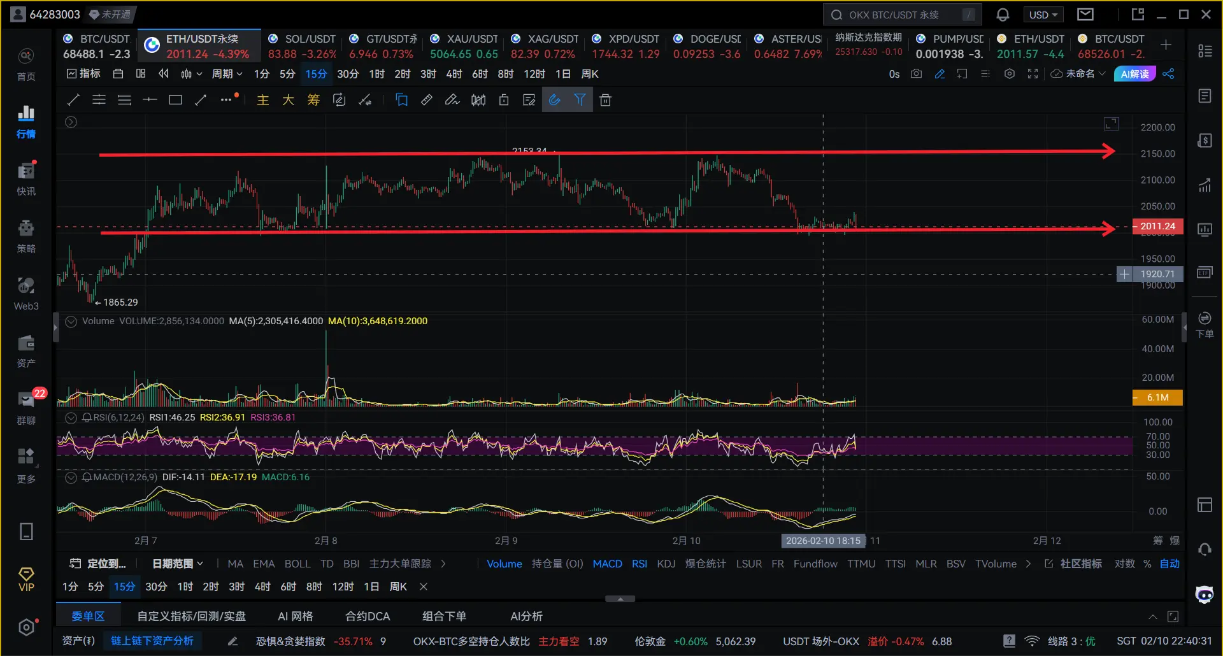Open the AI 网格 grid tab
The height and width of the screenshot is (656, 1223).
pyautogui.click(x=296, y=617)
